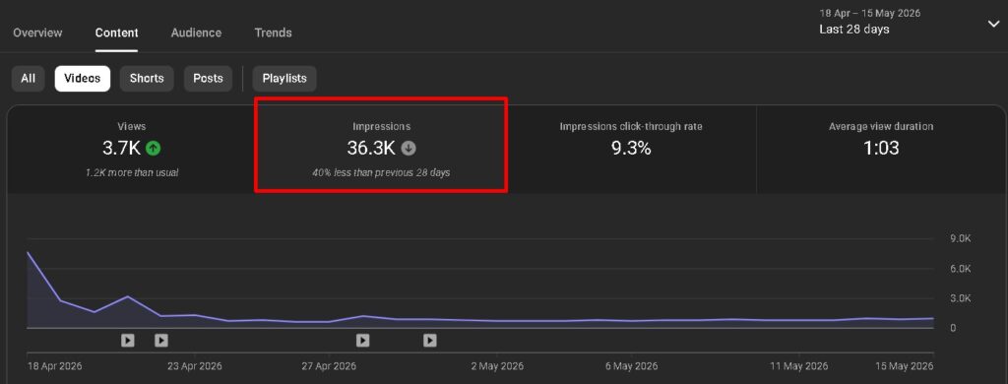Click the last video publish marker
The image size is (1008, 384).
(x=430, y=341)
